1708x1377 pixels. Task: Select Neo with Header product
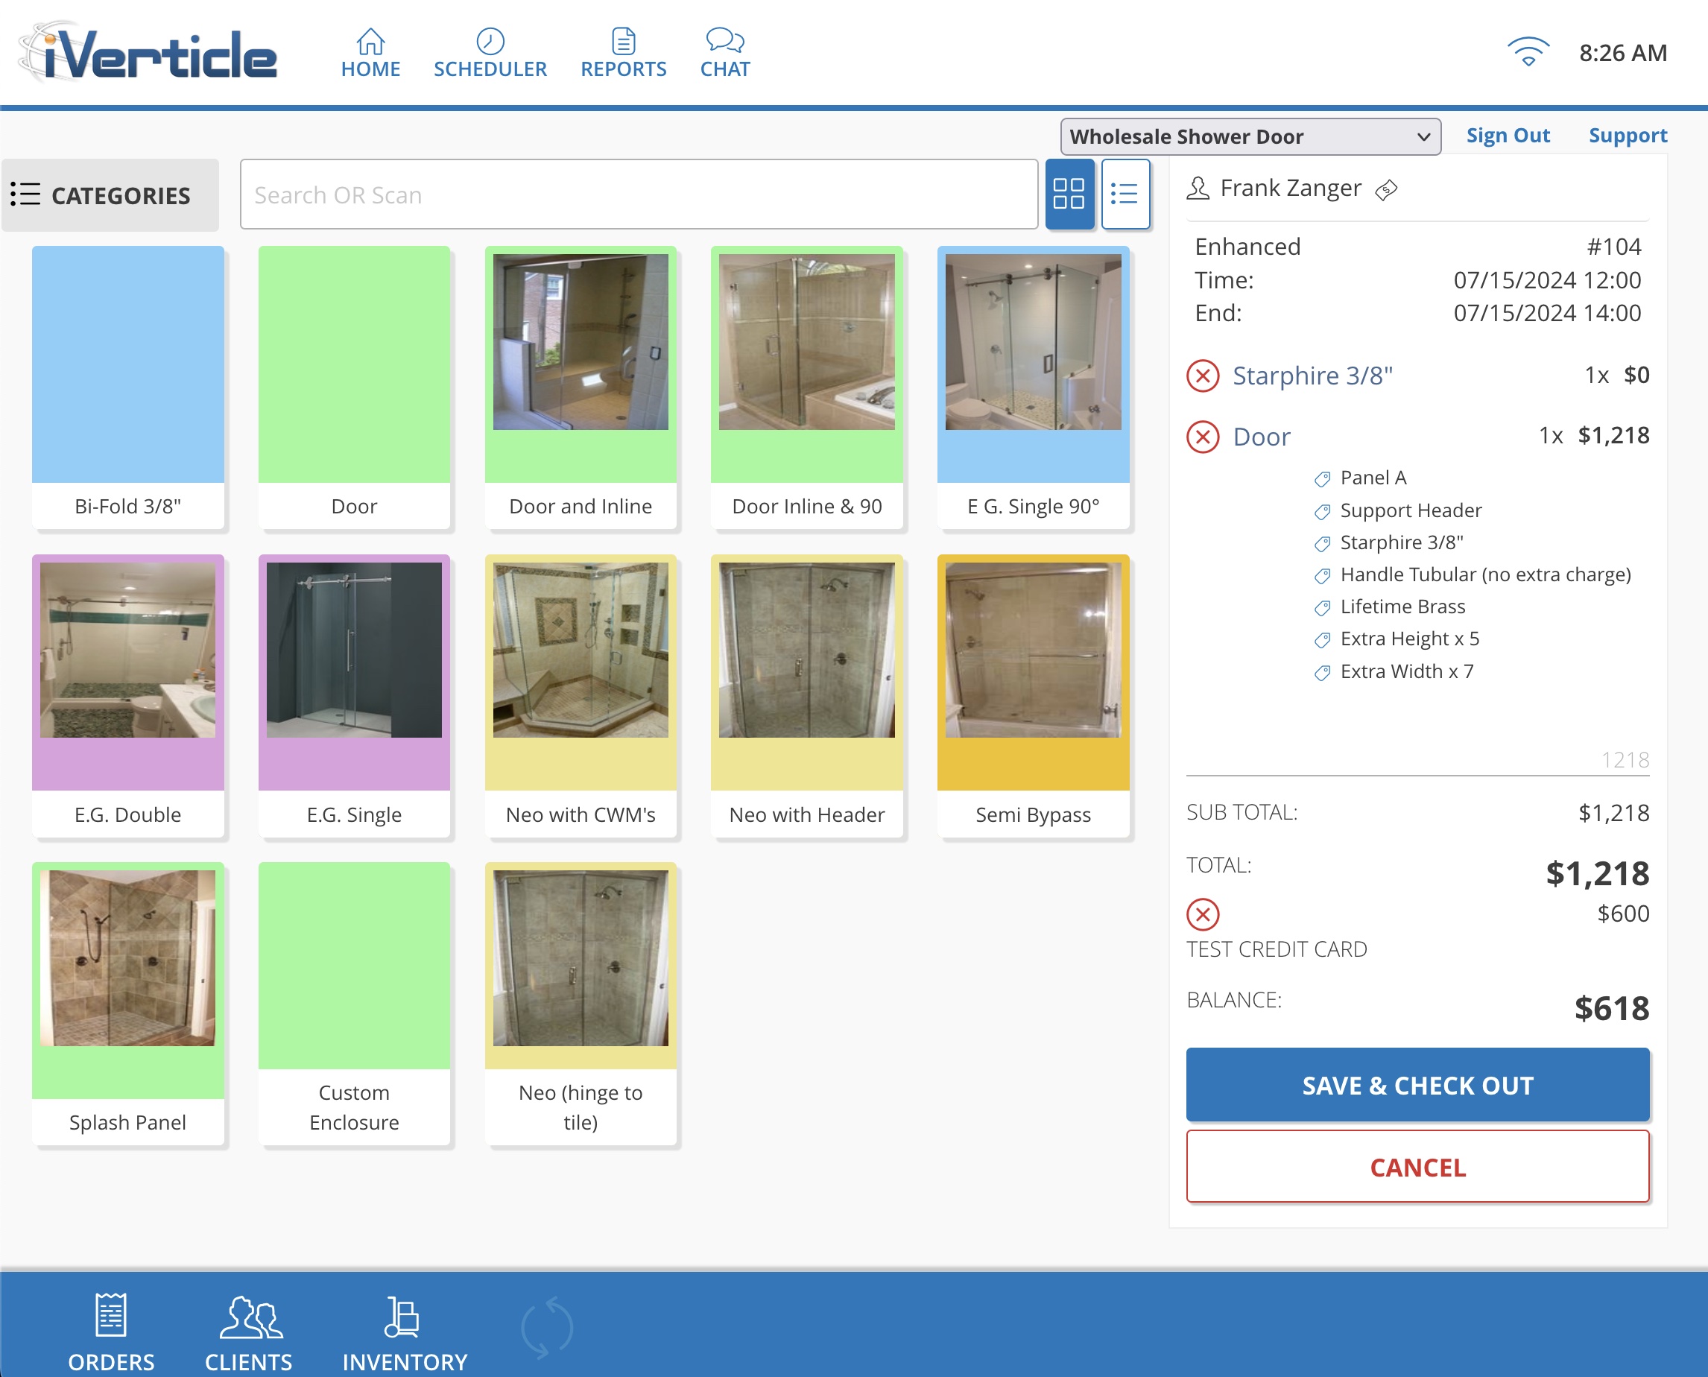tap(807, 696)
